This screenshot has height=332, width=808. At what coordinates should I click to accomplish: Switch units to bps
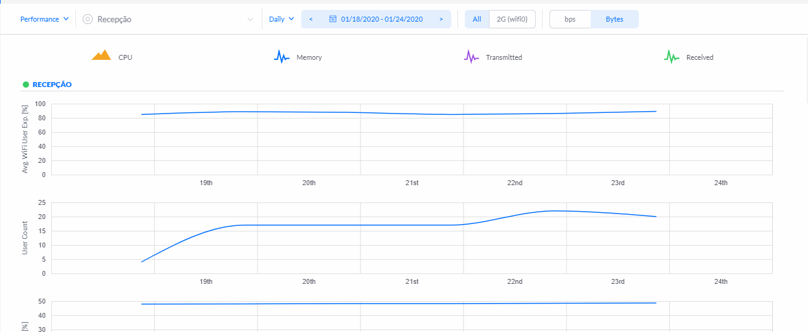(570, 19)
